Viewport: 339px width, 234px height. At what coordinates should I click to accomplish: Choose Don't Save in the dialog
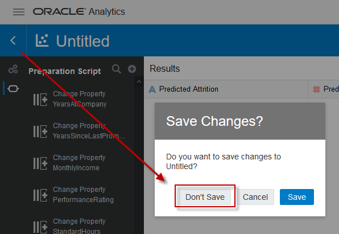click(x=205, y=197)
